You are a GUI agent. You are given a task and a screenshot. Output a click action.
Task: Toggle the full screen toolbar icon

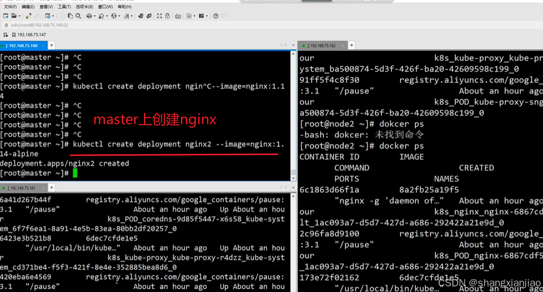(x=159, y=16)
